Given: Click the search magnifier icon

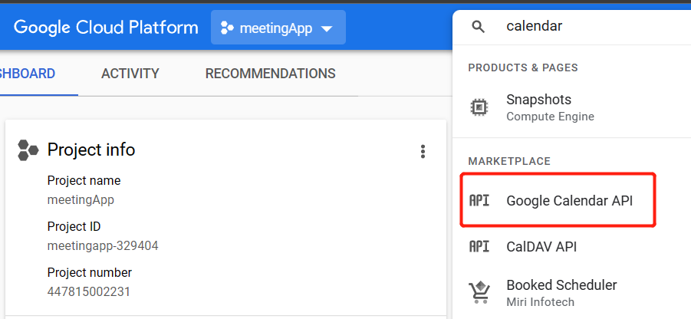Looking at the screenshot, I should click(x=479, y=27).
